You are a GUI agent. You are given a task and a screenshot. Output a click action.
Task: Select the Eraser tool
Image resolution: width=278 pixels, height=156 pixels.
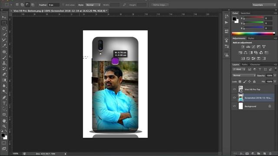(x=4, y=74)
